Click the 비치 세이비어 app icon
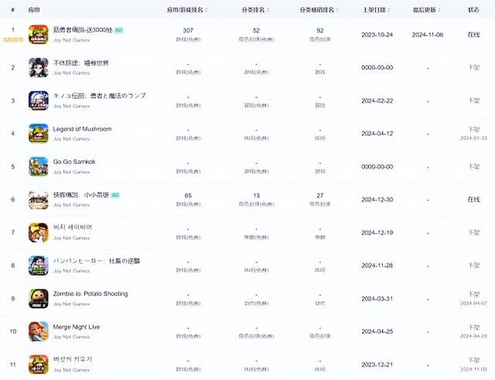495x380 pixels. point(38,232)
